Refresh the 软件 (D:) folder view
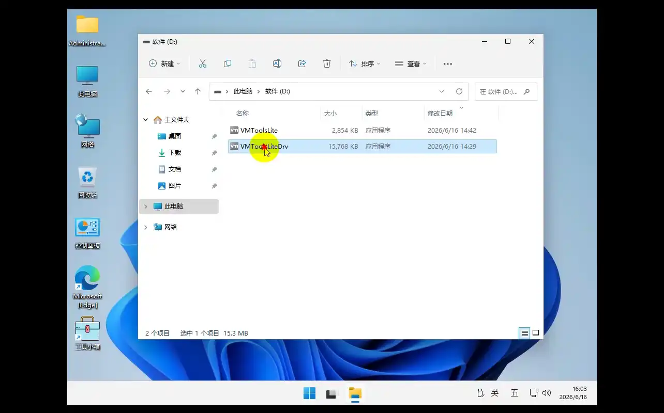664x413 pixels. click(459, 91)
